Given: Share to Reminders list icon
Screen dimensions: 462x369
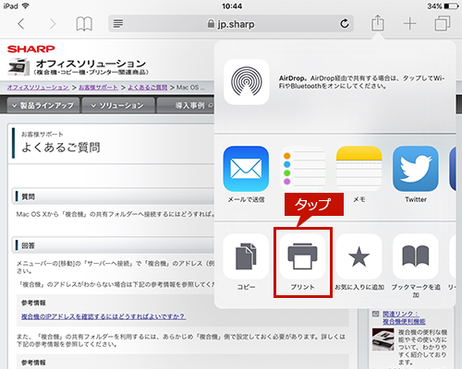Looking at the screenshot, I should (302, 169).
